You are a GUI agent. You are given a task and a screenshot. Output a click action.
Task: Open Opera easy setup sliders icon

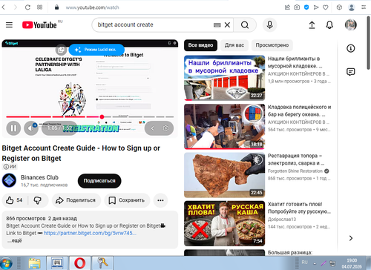[364, 7]
